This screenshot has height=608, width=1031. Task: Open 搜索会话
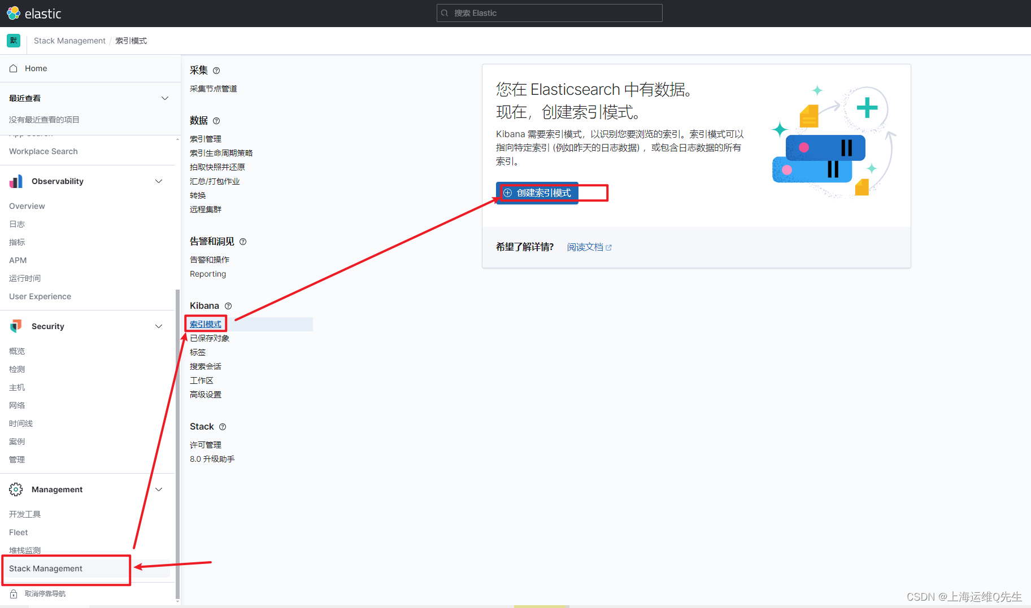pos(206,366)
